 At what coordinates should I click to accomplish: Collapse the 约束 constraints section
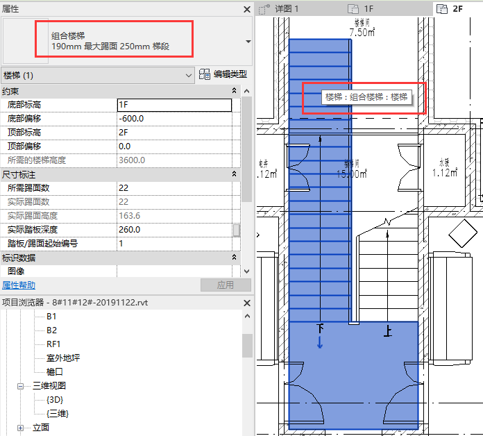[x=234, y=91]
